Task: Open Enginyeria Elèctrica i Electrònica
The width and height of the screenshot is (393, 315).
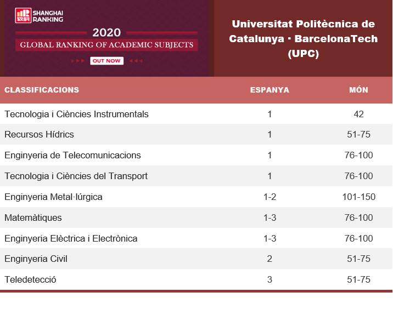Action: click(71, 239)
